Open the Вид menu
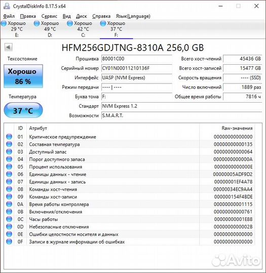This screenshot has width=266, height=273. point(67,16)
